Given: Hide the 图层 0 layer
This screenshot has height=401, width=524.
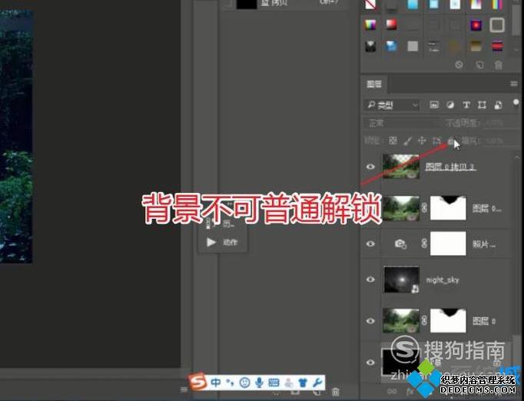Looking at the screenshot, I should pos(370,320).
